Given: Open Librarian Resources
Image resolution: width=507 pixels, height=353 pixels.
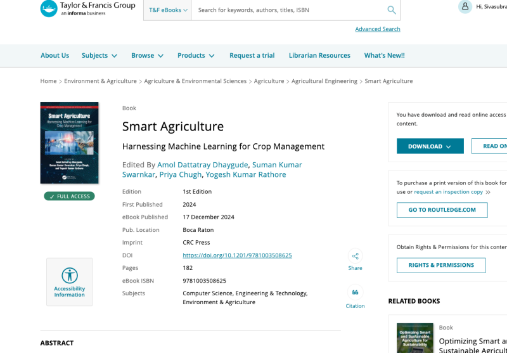Looking at the screenshot, I should coord(319,56).
